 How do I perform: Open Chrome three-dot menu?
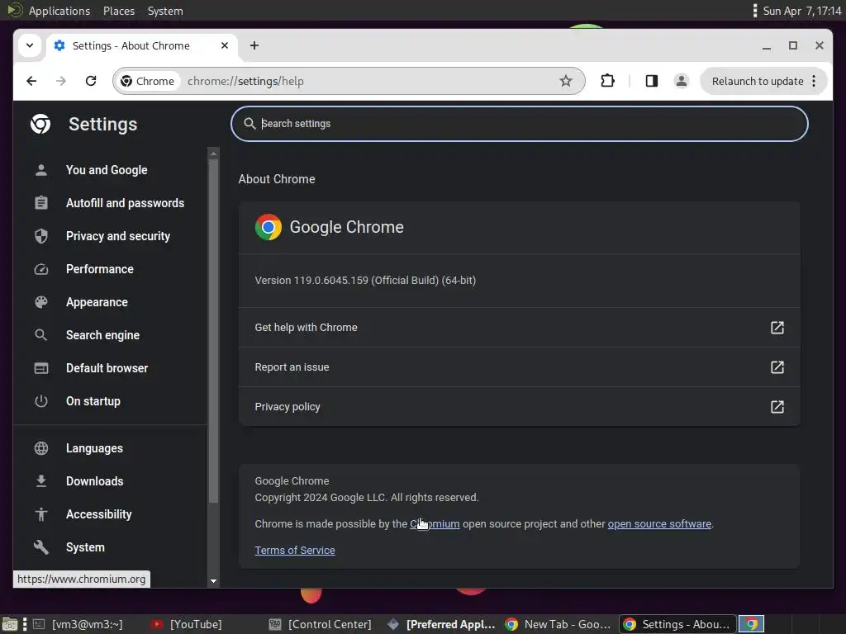[814, 81]
